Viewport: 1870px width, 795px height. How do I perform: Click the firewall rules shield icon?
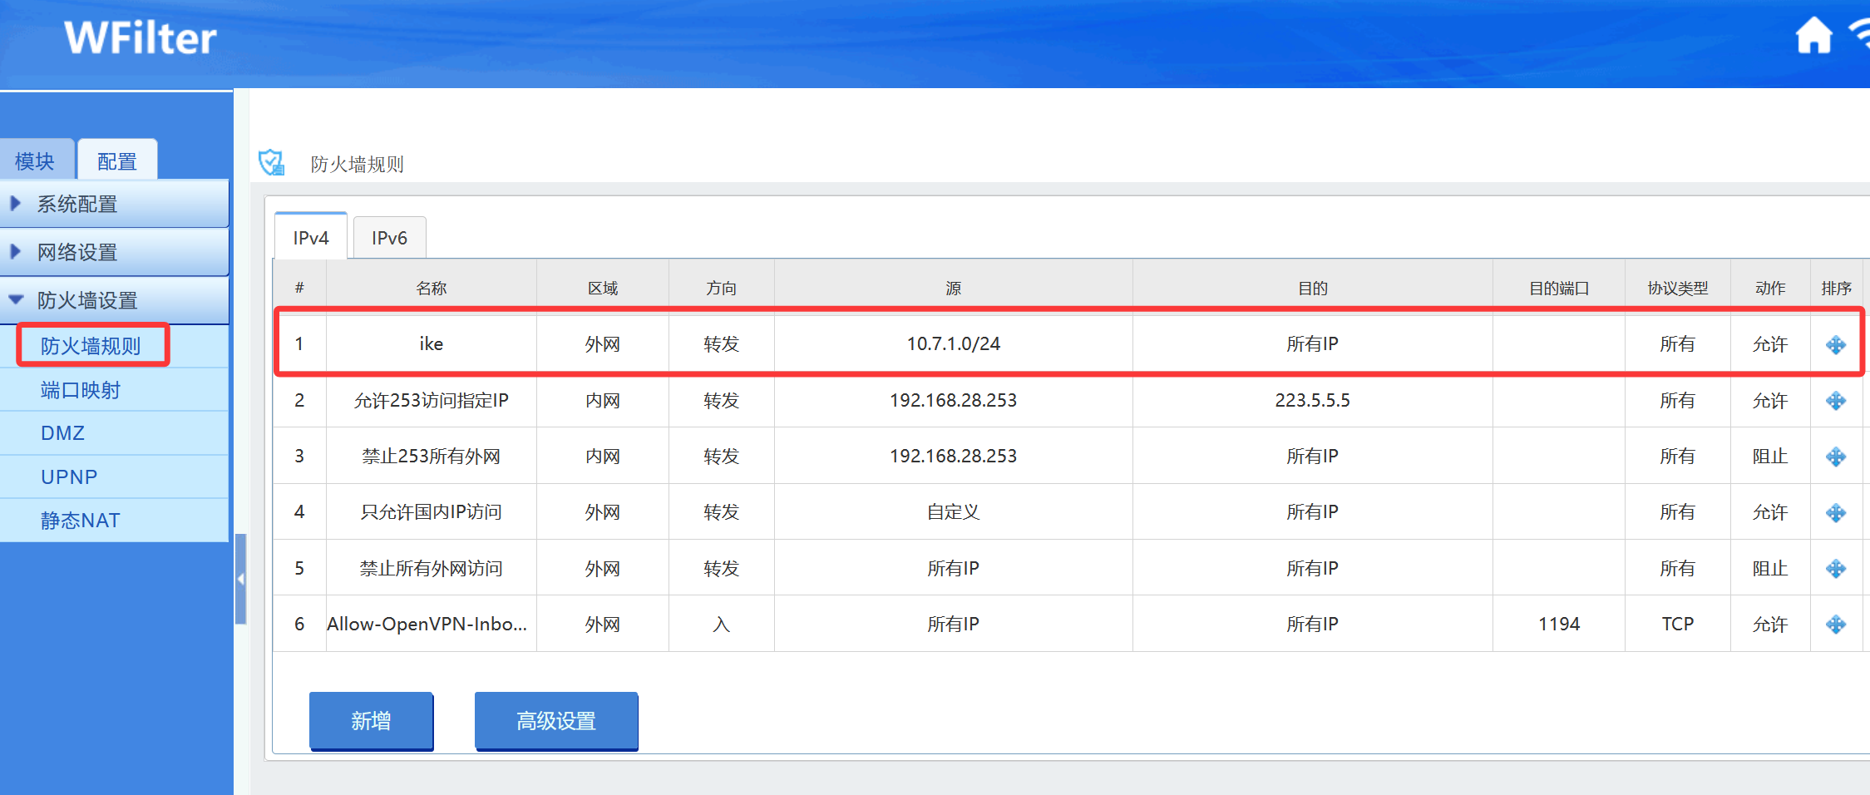[271, 162]
